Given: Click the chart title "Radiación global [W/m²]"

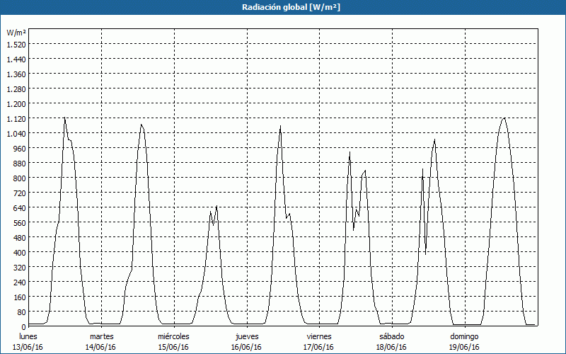Looking at the screenshot, I should point(283,7).
